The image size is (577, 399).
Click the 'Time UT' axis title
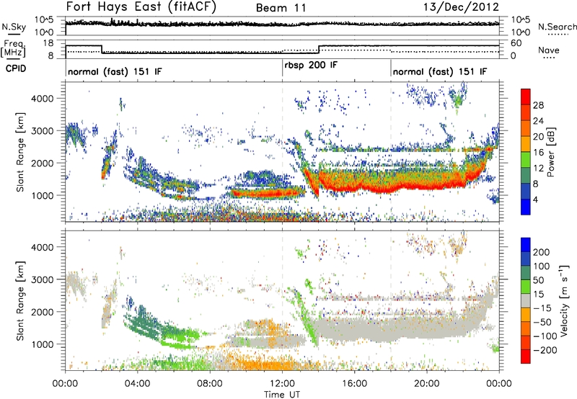click(x=282, y=395)
